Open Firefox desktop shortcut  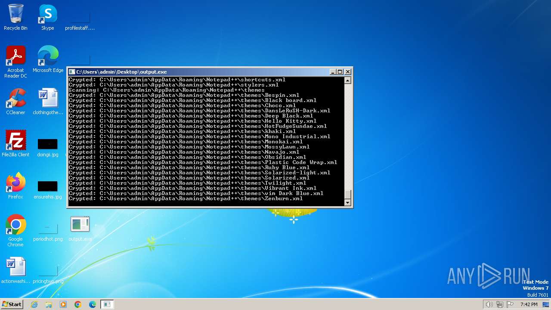15,186
